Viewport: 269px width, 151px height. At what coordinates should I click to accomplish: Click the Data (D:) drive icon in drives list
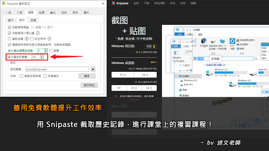[253, 74]
